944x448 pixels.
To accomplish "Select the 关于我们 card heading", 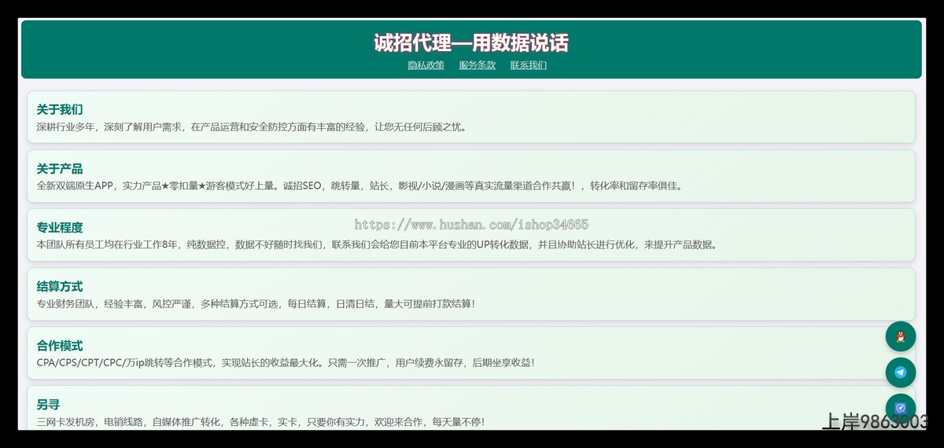I will coord(59,109).
